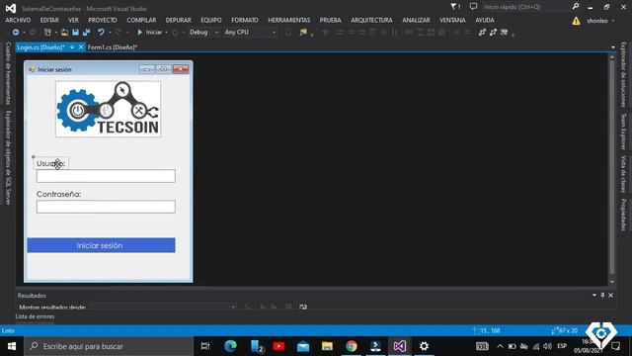Viewport: 632px width, 356px height.
Task: Open the ARCHIVO menu
Action: (18, 20)
